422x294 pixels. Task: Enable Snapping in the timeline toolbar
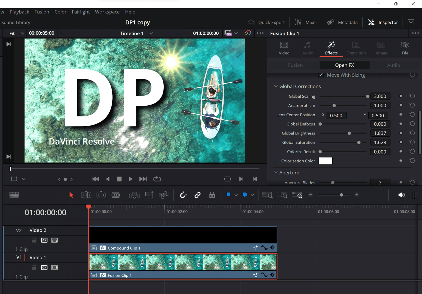pyautogui.click(x=183, y=195)
